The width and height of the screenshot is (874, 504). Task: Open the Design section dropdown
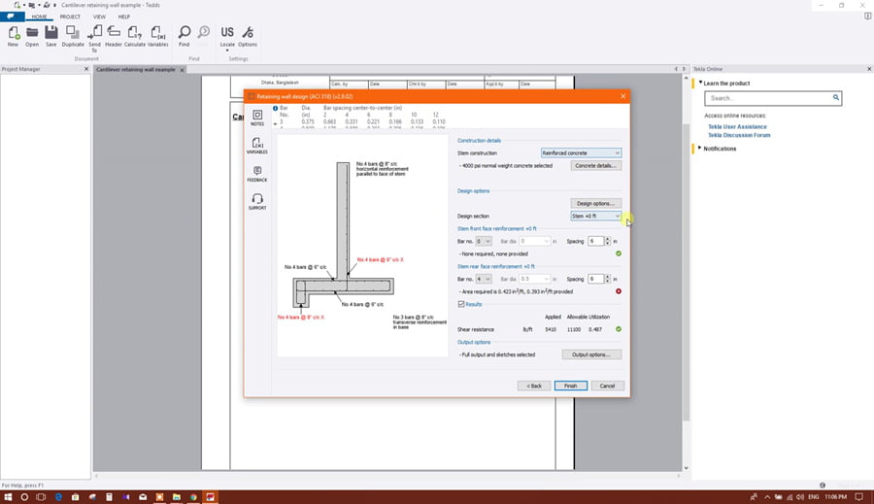click(x=596, y=216)
